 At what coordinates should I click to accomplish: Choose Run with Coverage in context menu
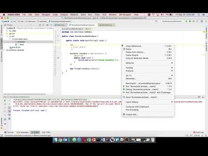148,92
